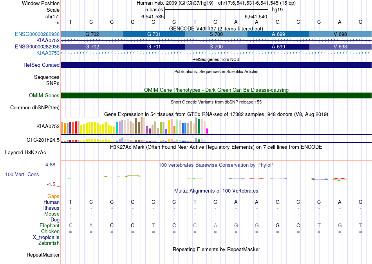The image size is (372, 264).
Task: Click the RefSeq Curated track label
Action: click(x=42, y=65)
